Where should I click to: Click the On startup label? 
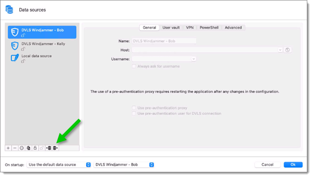(x=15, y=165)
